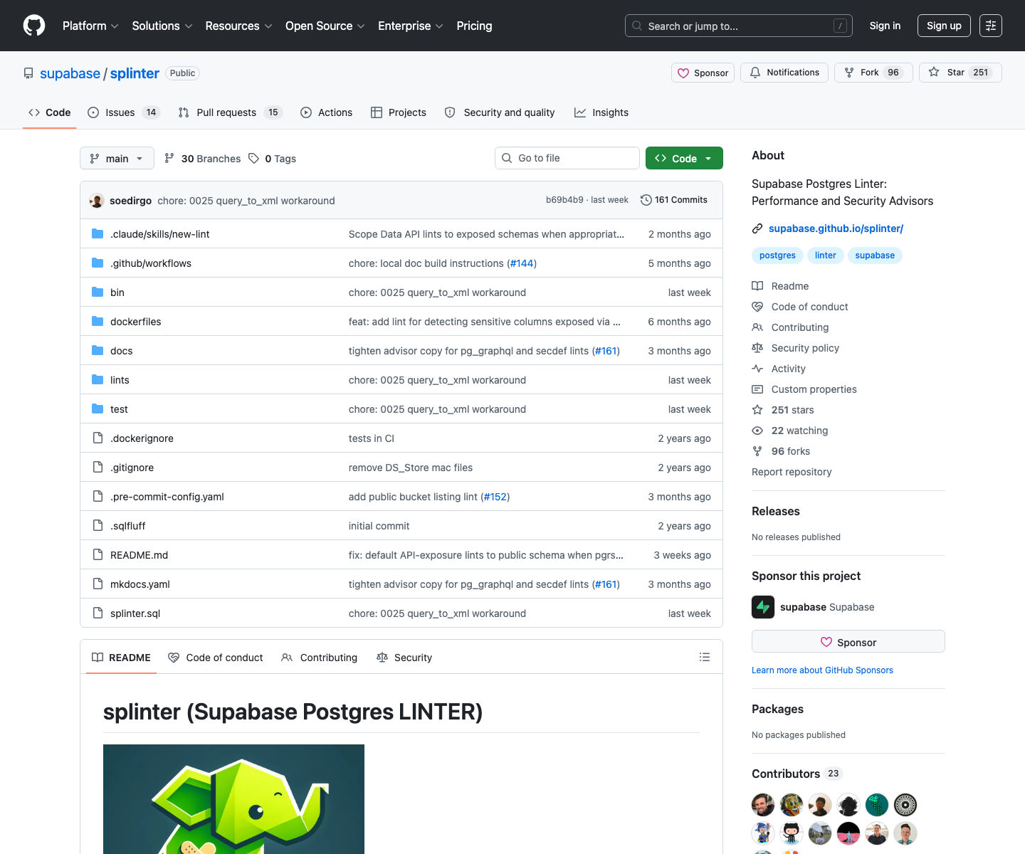Image resolution: width=1025 pixels, height=854 pixels.
Task: Open the README outline list icon
Action: click(x=705, y=658)
